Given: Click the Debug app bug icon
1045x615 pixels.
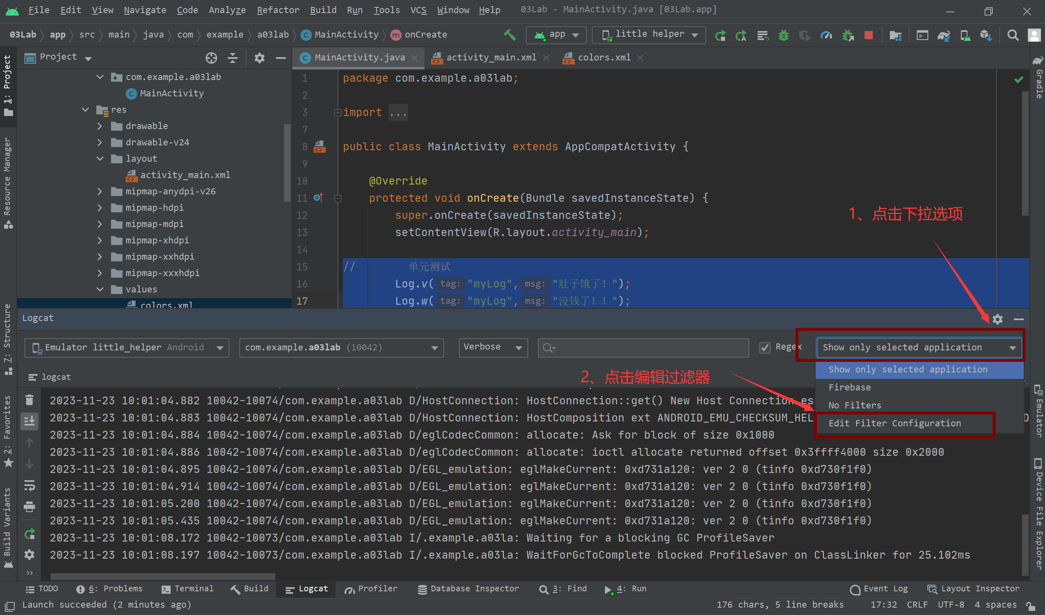Looking at the screenshot, I should pyautogui.click(x=783, y=35).
